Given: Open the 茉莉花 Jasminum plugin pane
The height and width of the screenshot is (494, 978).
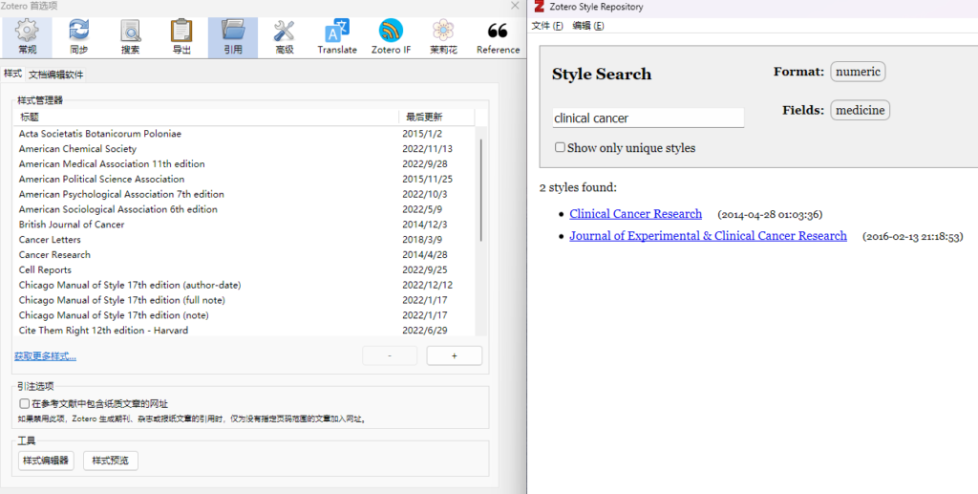Looking at the screenshot, I should 442,37.
